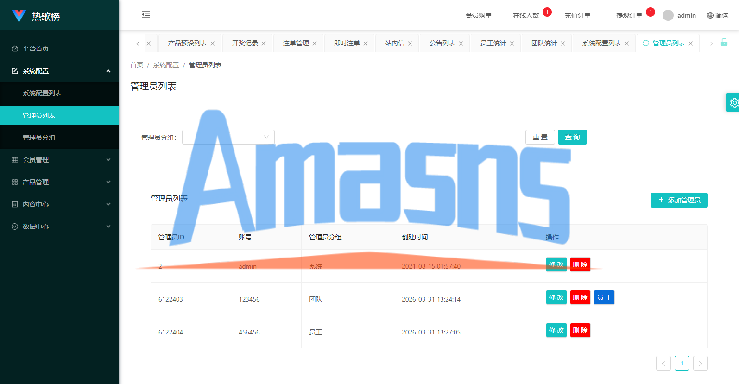Click the 添加管理员 button
The width and height of the screenshot is (739, 384).
click(679, 200)
